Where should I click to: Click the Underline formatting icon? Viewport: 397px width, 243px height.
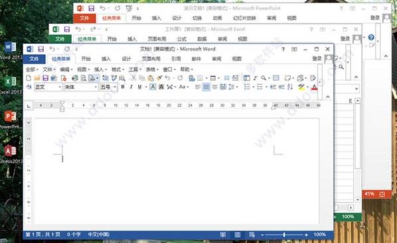point(139,87)
